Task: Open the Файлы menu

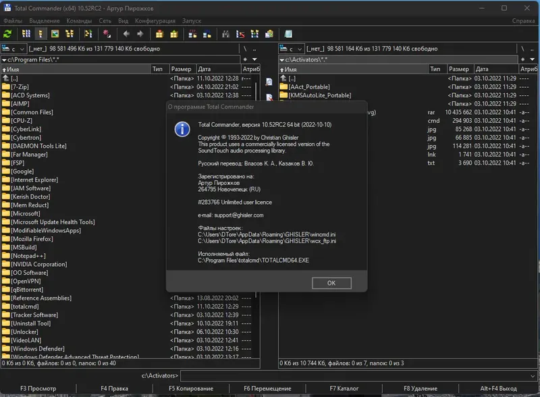Action: pyautogui.click(x=13, y=21)
